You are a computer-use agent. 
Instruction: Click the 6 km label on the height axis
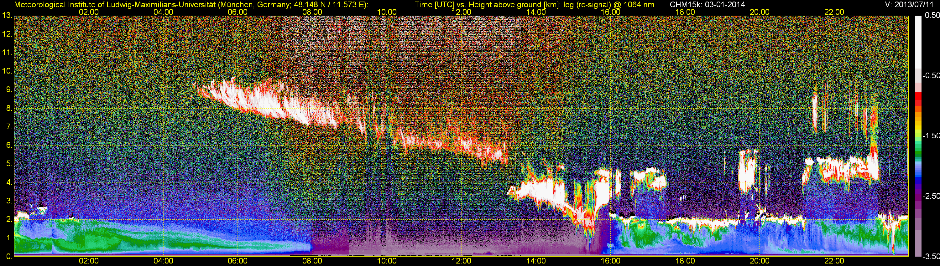click(x=9, y=146)
